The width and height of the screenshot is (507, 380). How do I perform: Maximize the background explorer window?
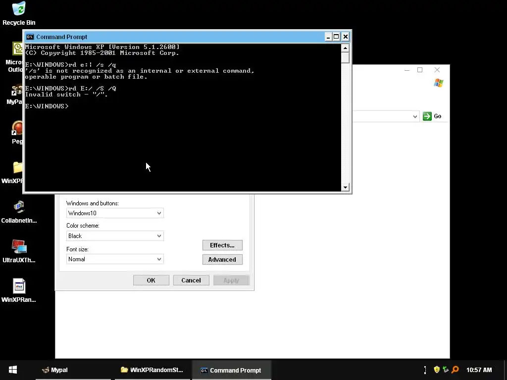[420, 70]
